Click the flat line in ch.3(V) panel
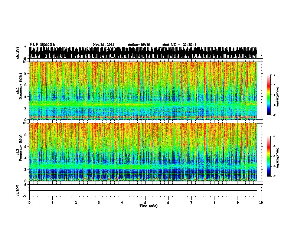The image size is (294, 227). [x=143, y=191]
